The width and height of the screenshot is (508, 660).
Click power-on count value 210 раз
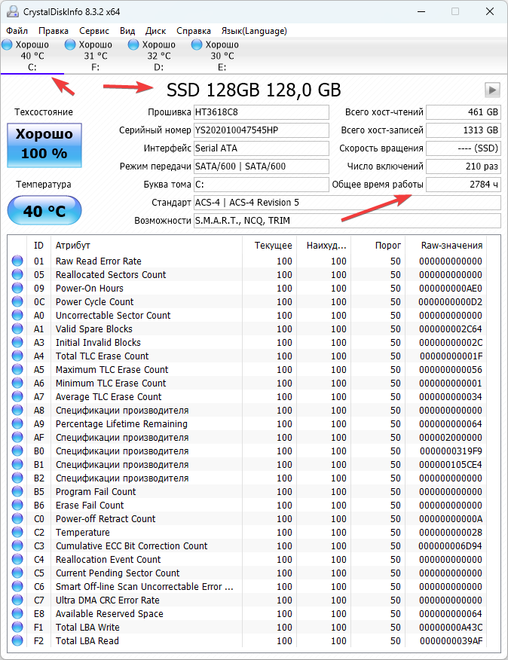(464, 167)
